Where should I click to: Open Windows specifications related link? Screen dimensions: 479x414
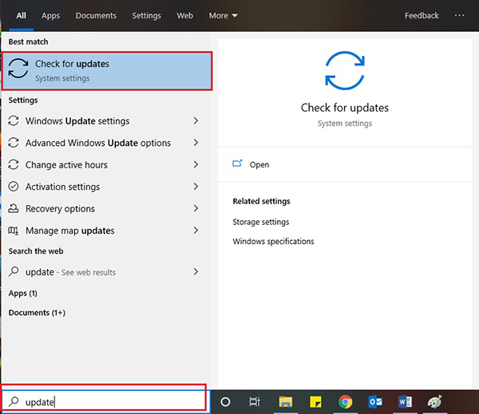click(x=273, y=241)
